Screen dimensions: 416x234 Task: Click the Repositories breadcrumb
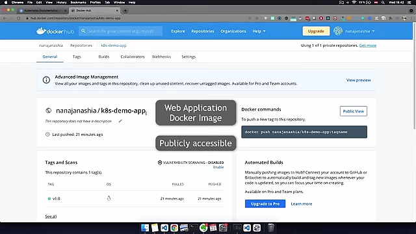click(81, 45)
